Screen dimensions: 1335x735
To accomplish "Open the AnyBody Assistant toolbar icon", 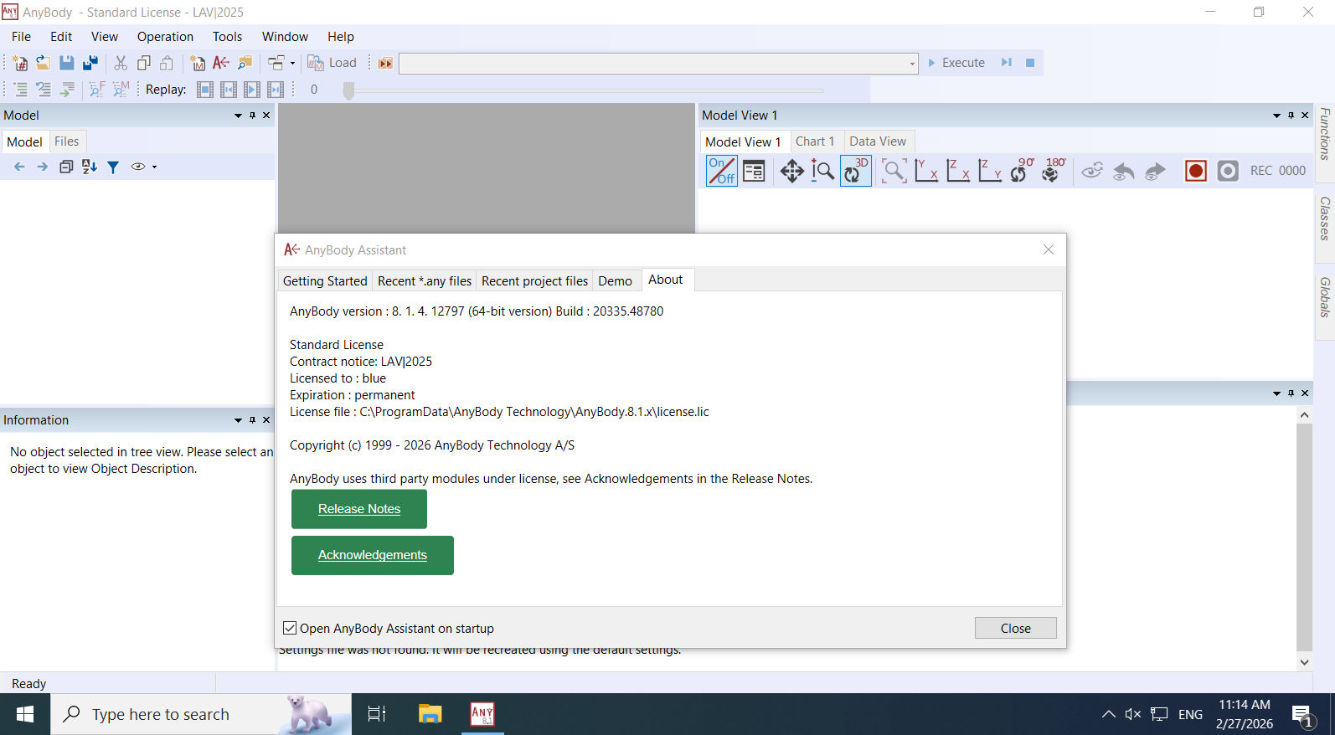I will 221,63.
